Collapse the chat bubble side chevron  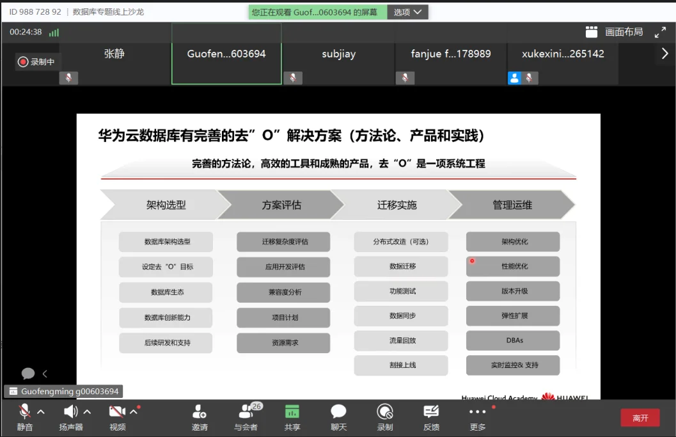[45, 374]
